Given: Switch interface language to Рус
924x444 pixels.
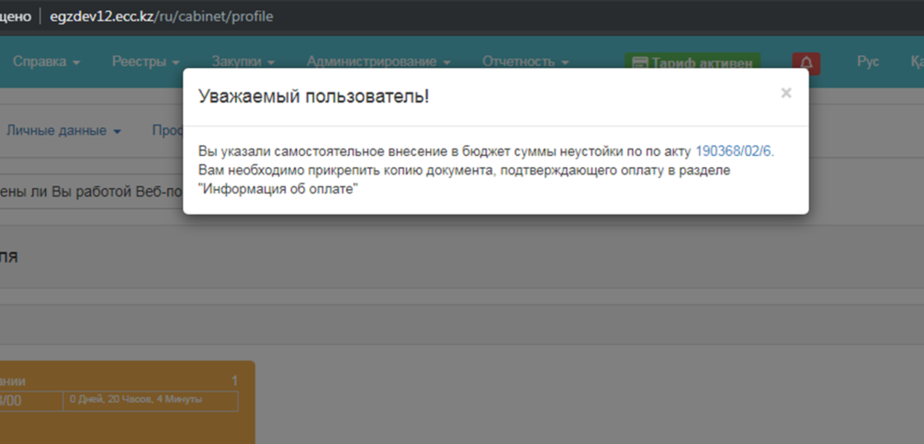Looking at the screenshot, I should [867, 61].
